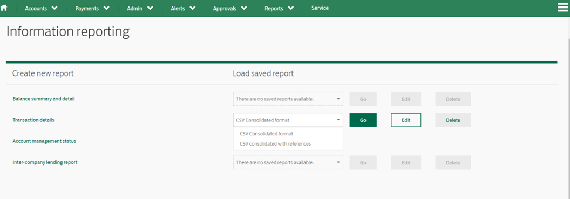Select CSV consolidated with references option
The image size is (570, 199).
(275, 144)
